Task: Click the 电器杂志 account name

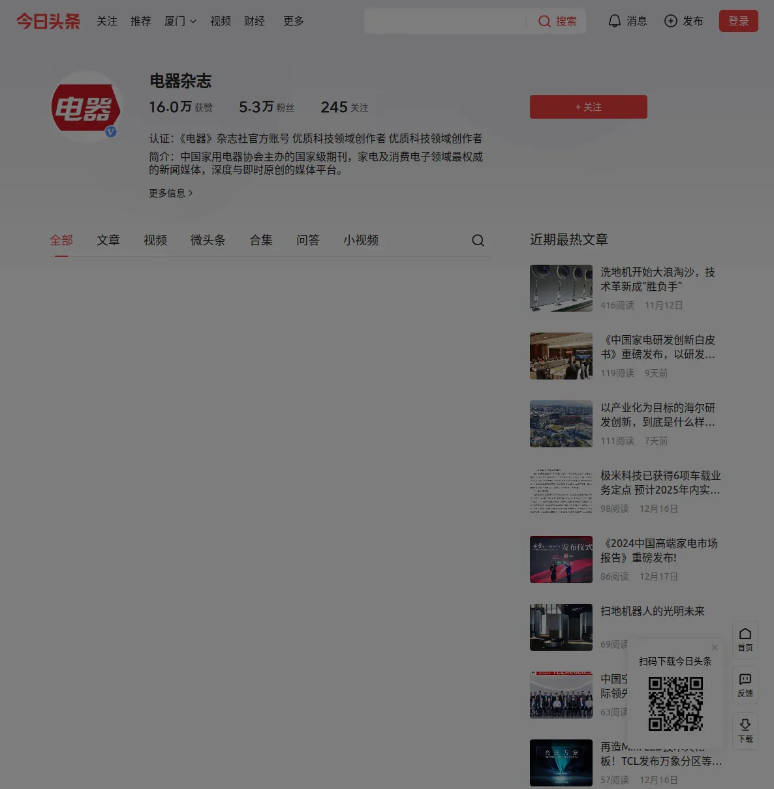Action: [x=181, y=81]
